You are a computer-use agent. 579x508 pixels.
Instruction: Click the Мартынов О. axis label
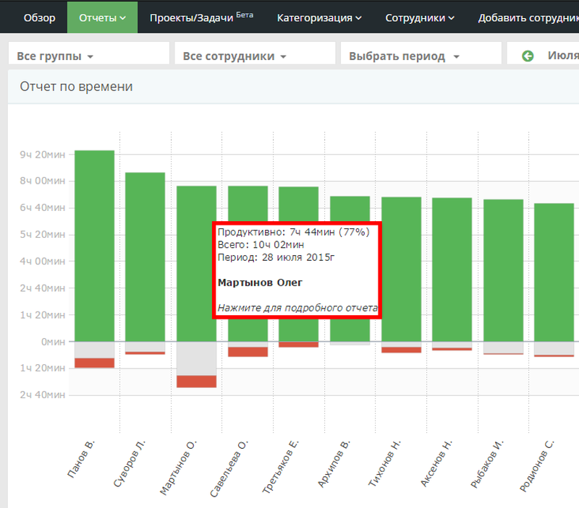point(178,467)
